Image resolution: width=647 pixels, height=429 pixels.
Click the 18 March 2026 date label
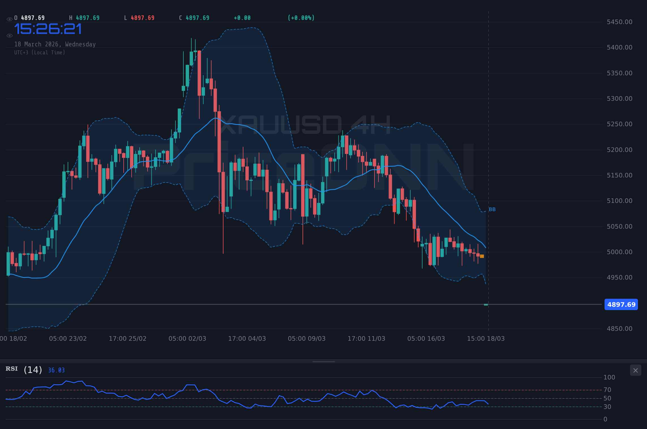click(x=55, y=44)
